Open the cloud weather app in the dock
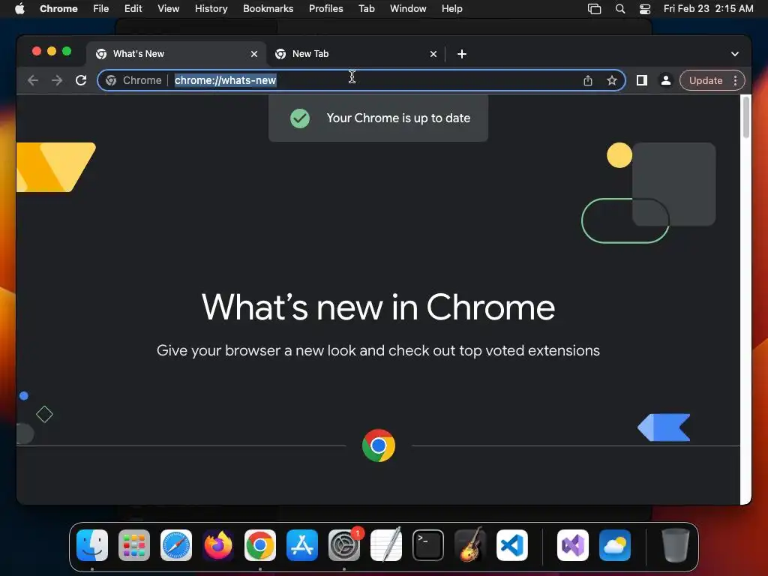Viewport: 768px width, 576px height. [x=615, y=545]
